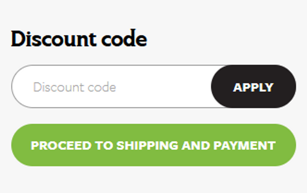Select the Discount code heading text

coord(79,39)
